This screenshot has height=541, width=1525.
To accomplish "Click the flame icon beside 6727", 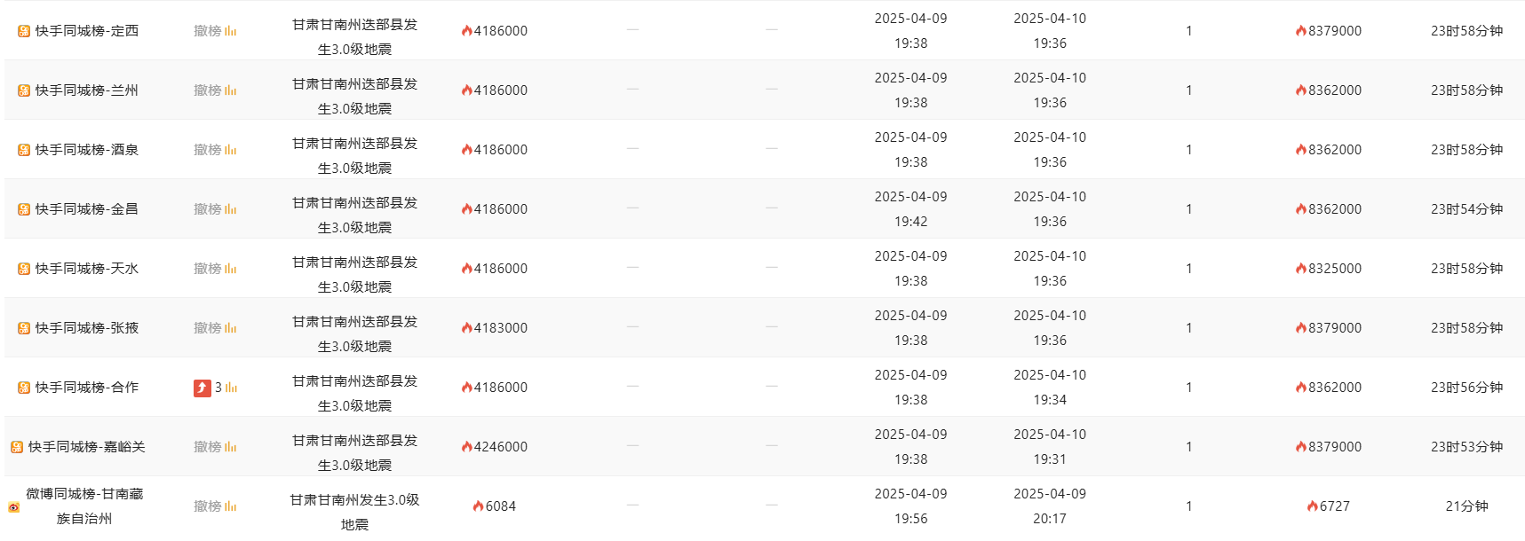I will click(1312, 506).
